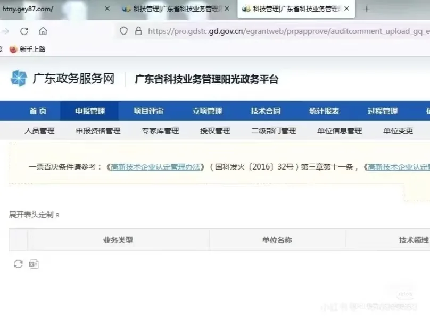Click the browser home icon
This screenshot has width=430, height=322.
(x=44, y=31)
